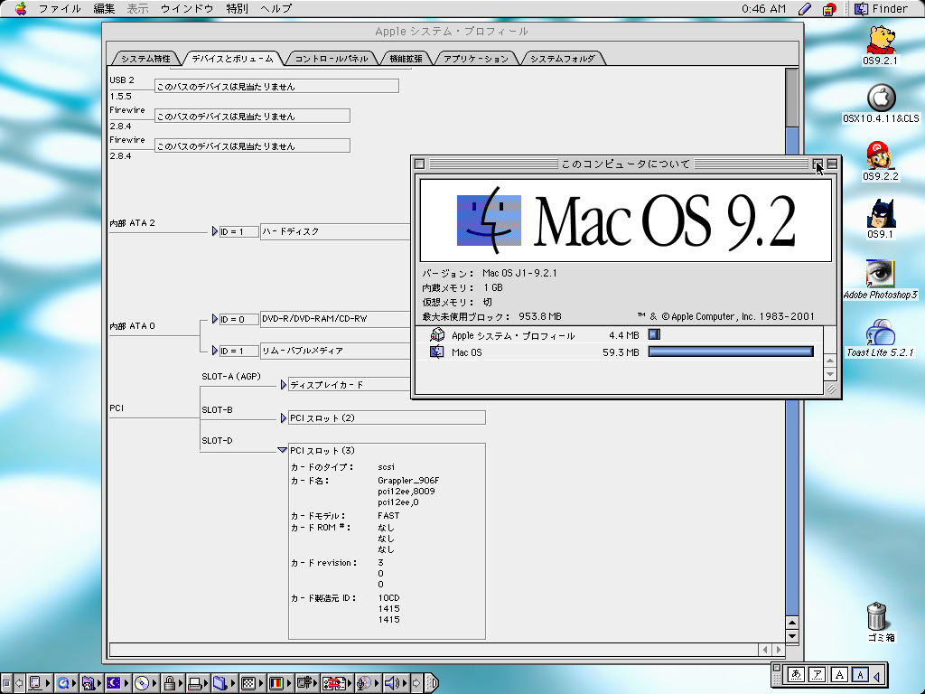
Task: Switch input to katakana ア mode
Action: click(x=817, y=674)
